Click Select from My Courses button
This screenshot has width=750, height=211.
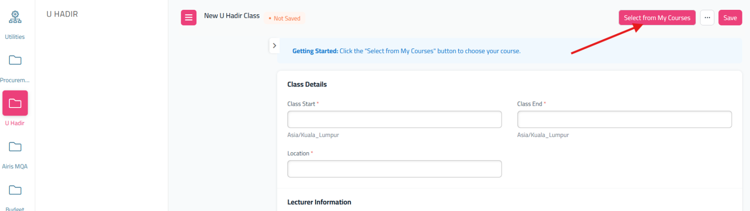[x=657, y=18]
